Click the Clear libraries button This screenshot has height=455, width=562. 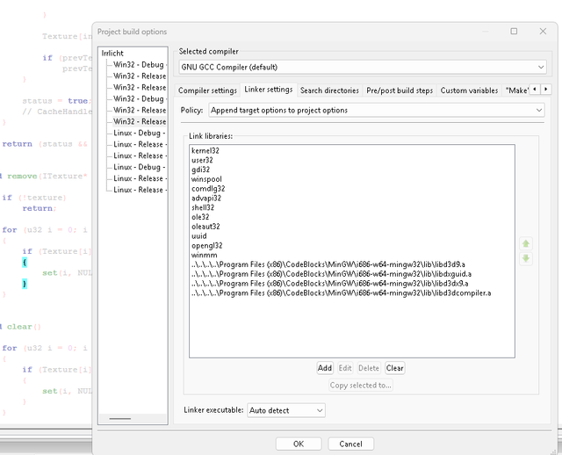point(394,368)
